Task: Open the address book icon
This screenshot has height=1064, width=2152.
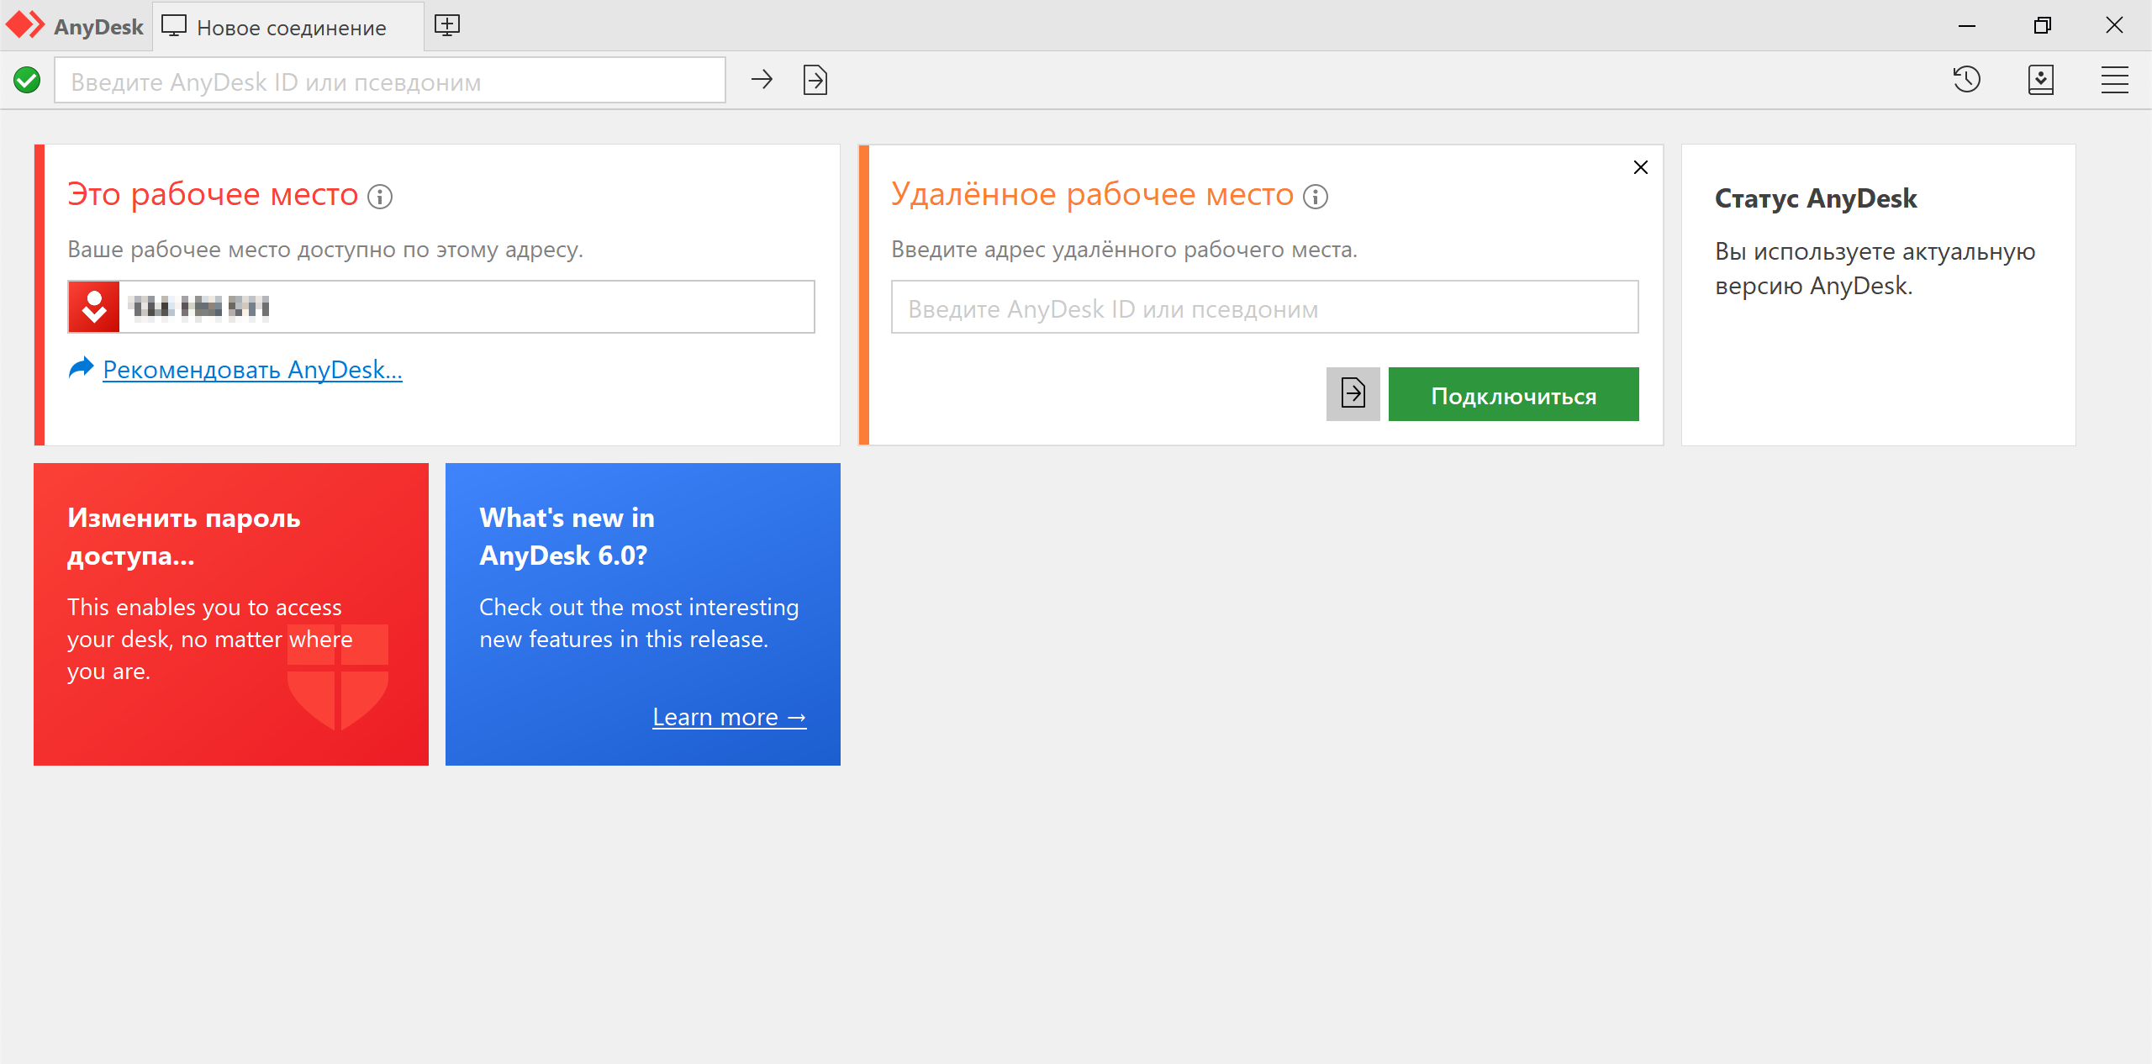Action: (x=2041, y=80)
